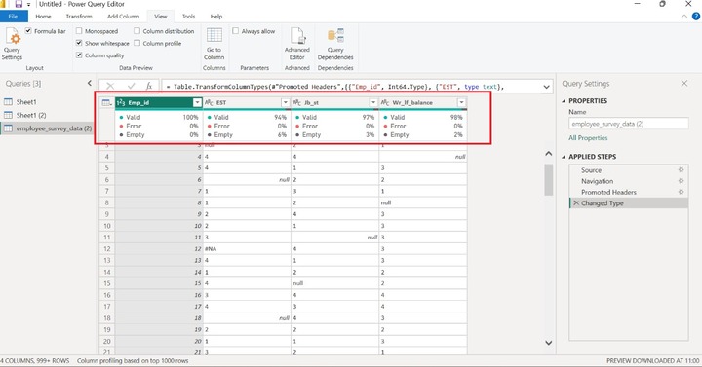The image size is (702, 367).
Task: Click the vertical scrollbar thumb
Action: tap(548, 179)
